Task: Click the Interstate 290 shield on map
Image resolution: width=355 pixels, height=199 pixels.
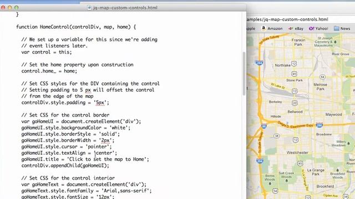Action: pyautogui.click(x=319, y=125)
